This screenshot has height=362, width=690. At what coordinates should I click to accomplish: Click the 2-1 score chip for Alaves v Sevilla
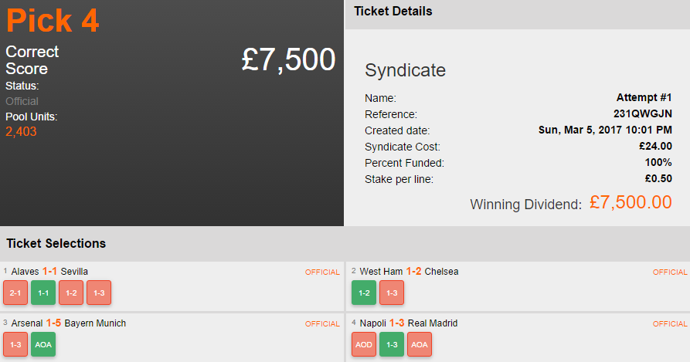click(15, 293)
